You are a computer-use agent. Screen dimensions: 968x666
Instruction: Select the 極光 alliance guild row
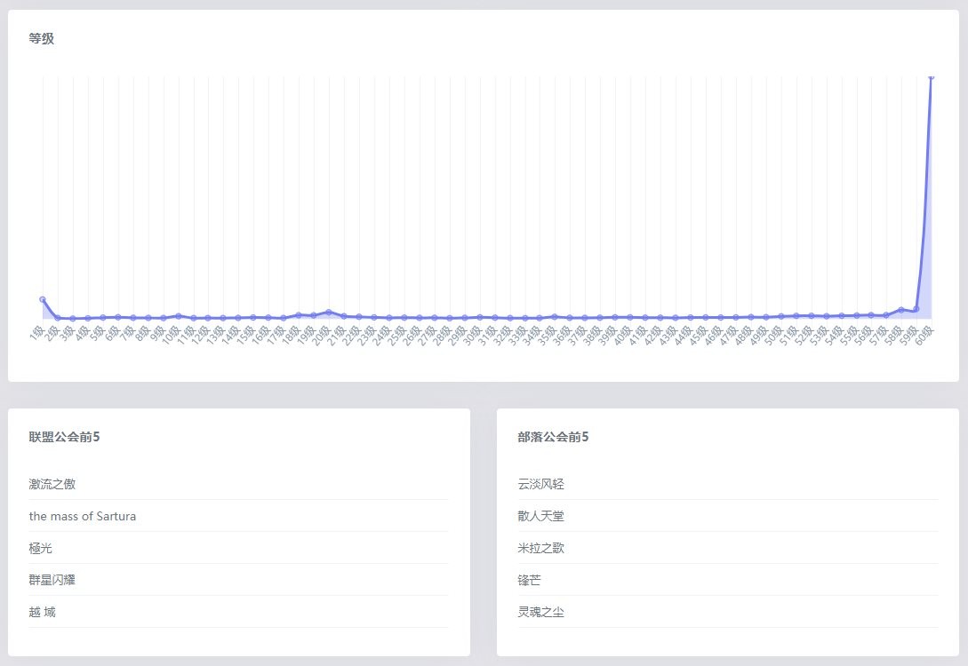click(238, 548)
